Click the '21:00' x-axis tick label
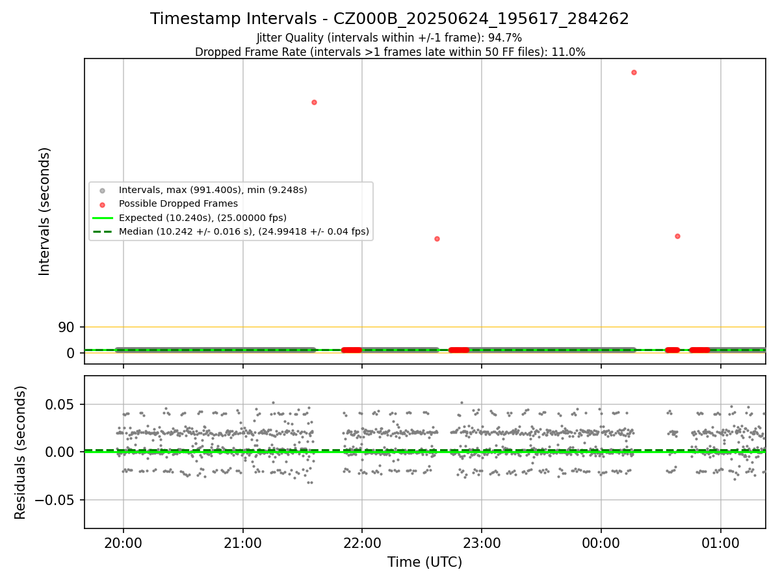The width and height of the screenshot is (780, 585). pyautogui.click(x=243, y=543)
